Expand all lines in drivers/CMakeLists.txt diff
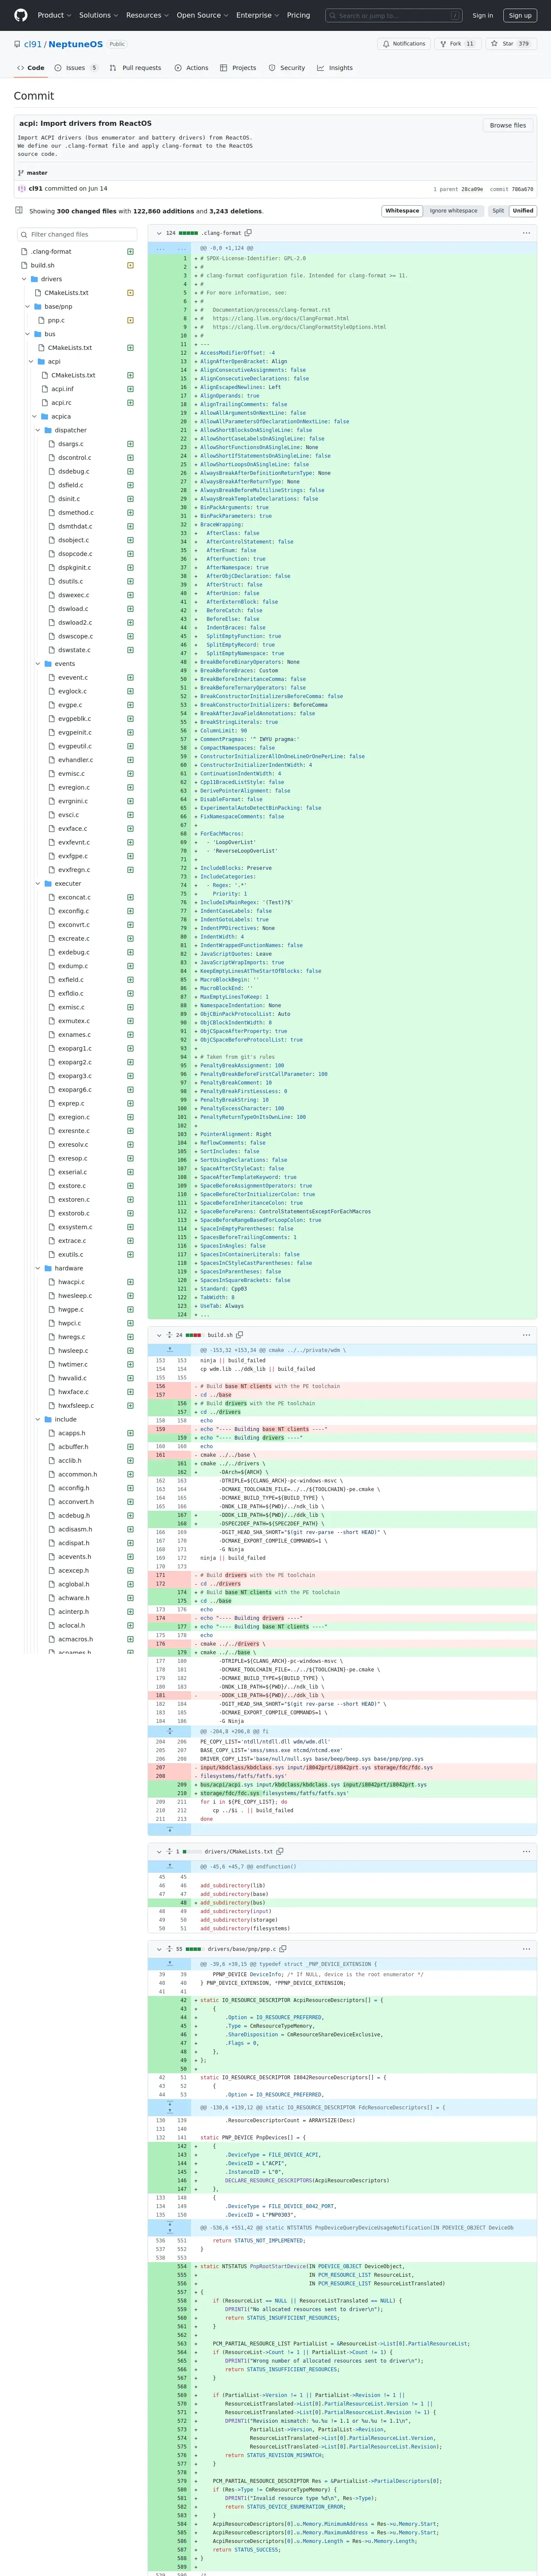 tap(169, 1851)
